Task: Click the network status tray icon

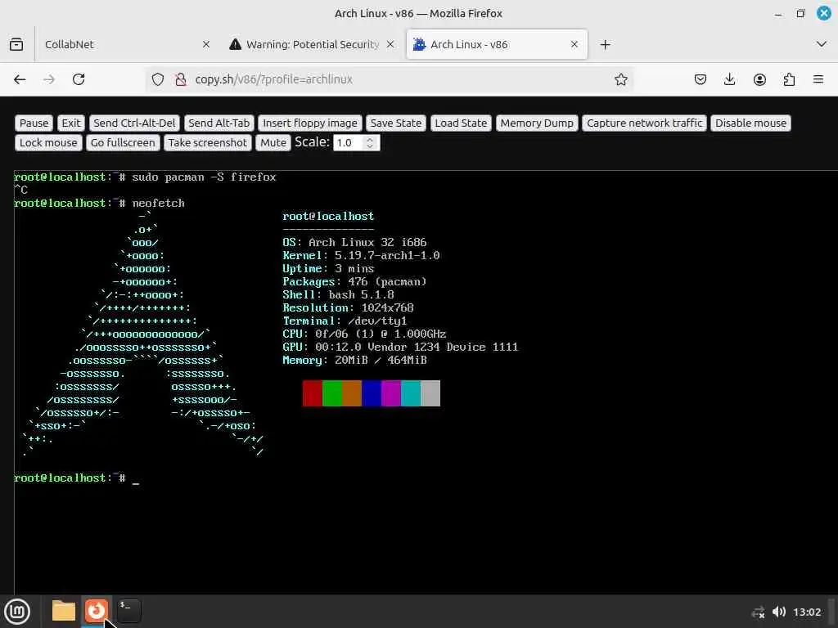Action: click(x=758, y=612)
